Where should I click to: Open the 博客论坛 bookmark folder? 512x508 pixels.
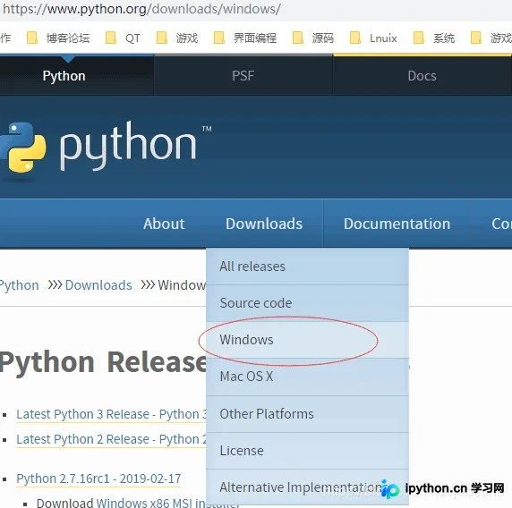click(x=58, y=38)
